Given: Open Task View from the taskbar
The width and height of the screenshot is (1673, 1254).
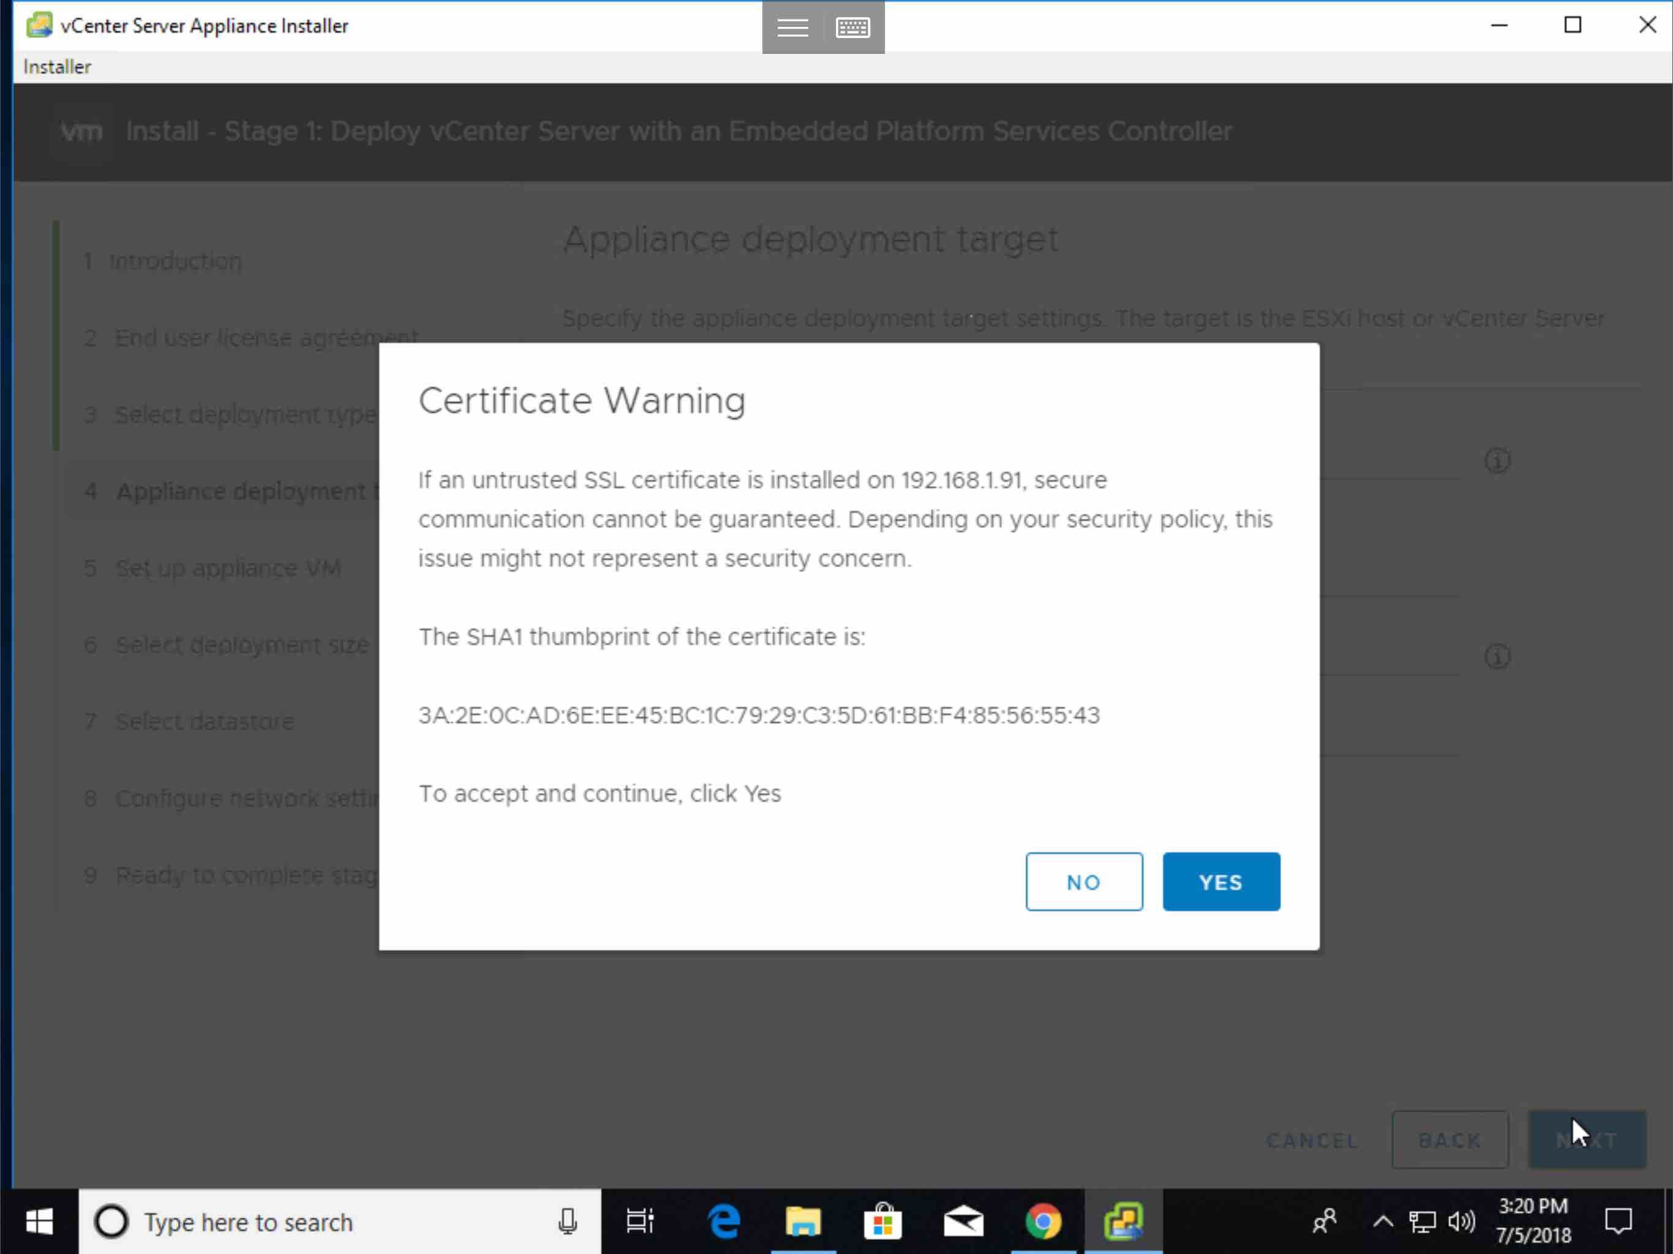Looking at the screenshot, I should [640, 1222].
